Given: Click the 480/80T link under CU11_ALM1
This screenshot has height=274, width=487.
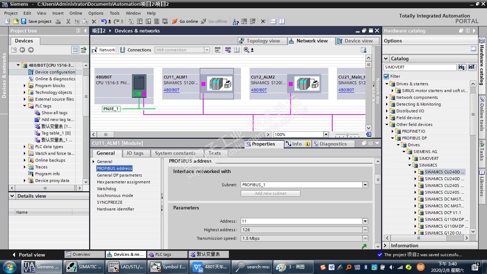Looking at the screenshot, I should pos(171,90).
